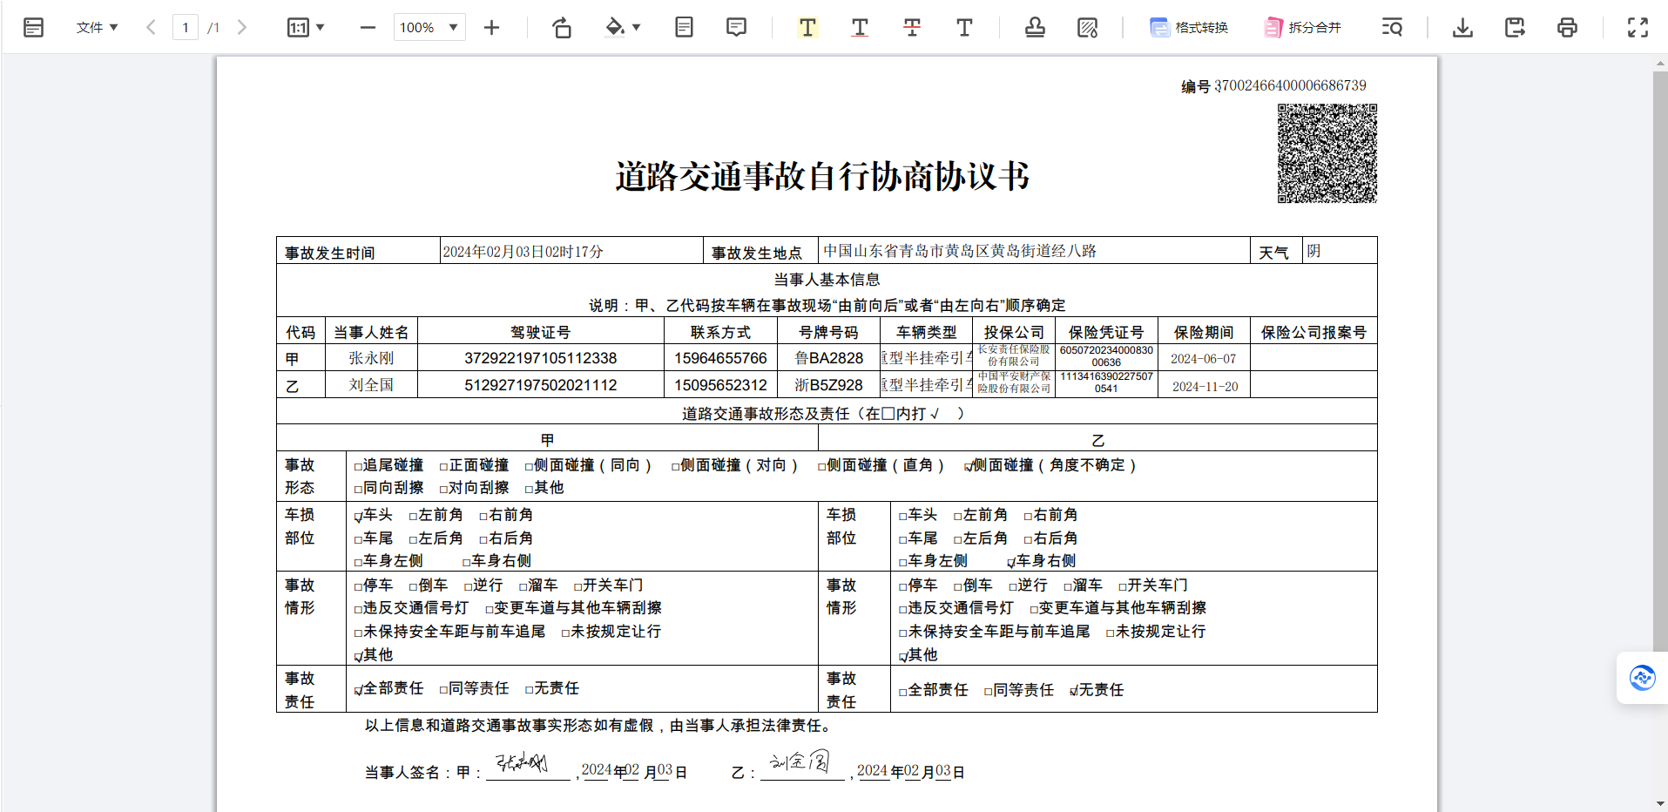
Task: Toggle the sidebar thumbnail panel icon
Action: (33, 28)
